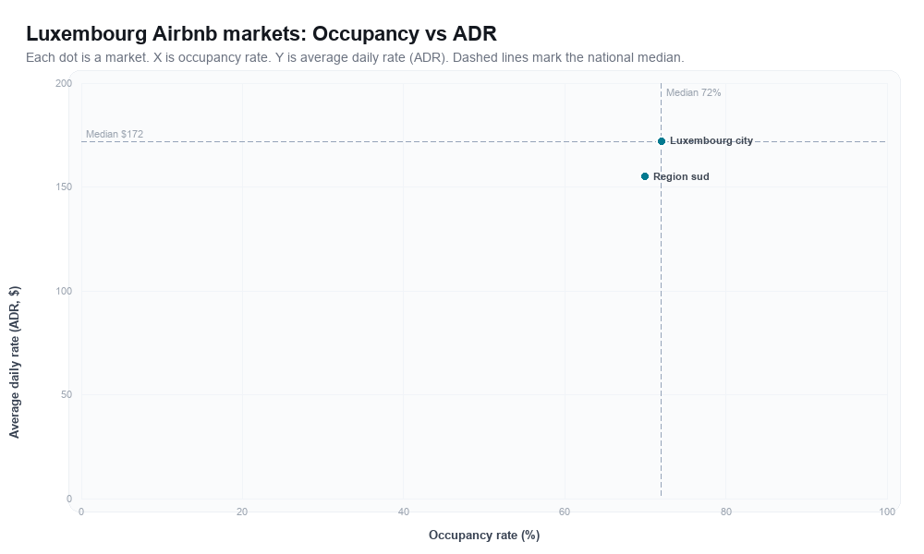Click the x-axis tick label 80
The image size is (924, 554).
click(726, 512)
